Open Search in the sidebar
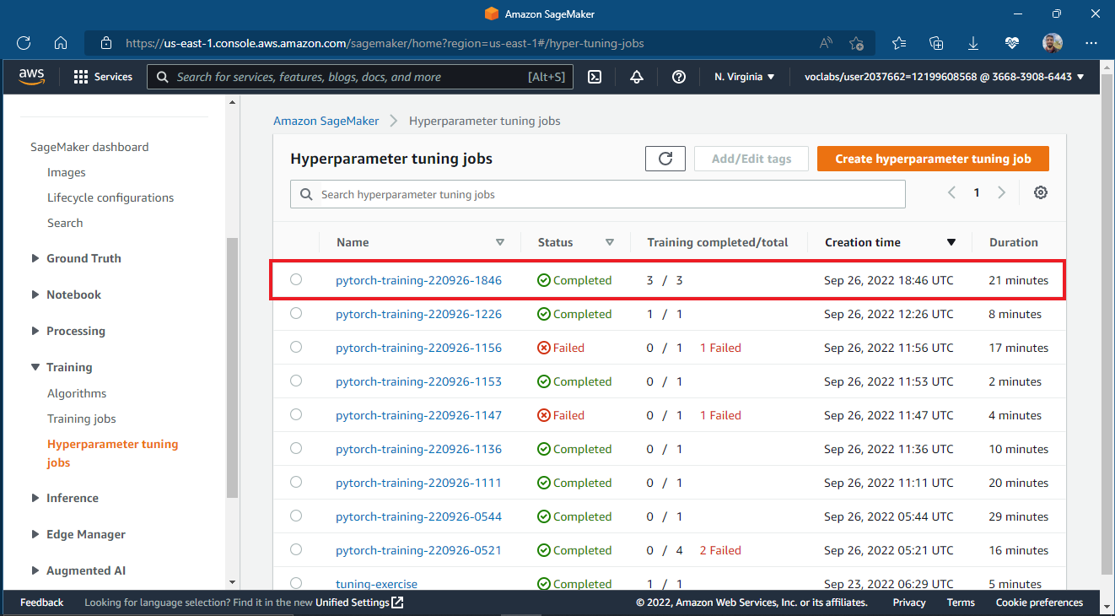Screen dimensions: 1115x616 click(x=65, y=223)
